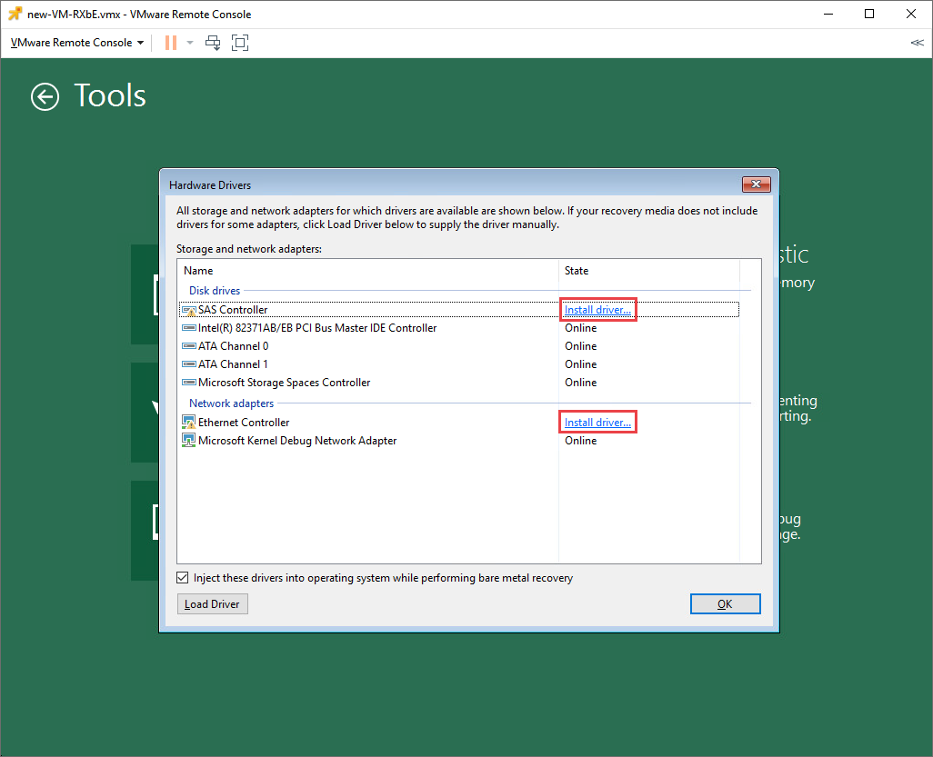This screenshot has height=757, width=933.
Task: Click the VMware Remote Console title bar app icon
Action: (x=15, y=14)
